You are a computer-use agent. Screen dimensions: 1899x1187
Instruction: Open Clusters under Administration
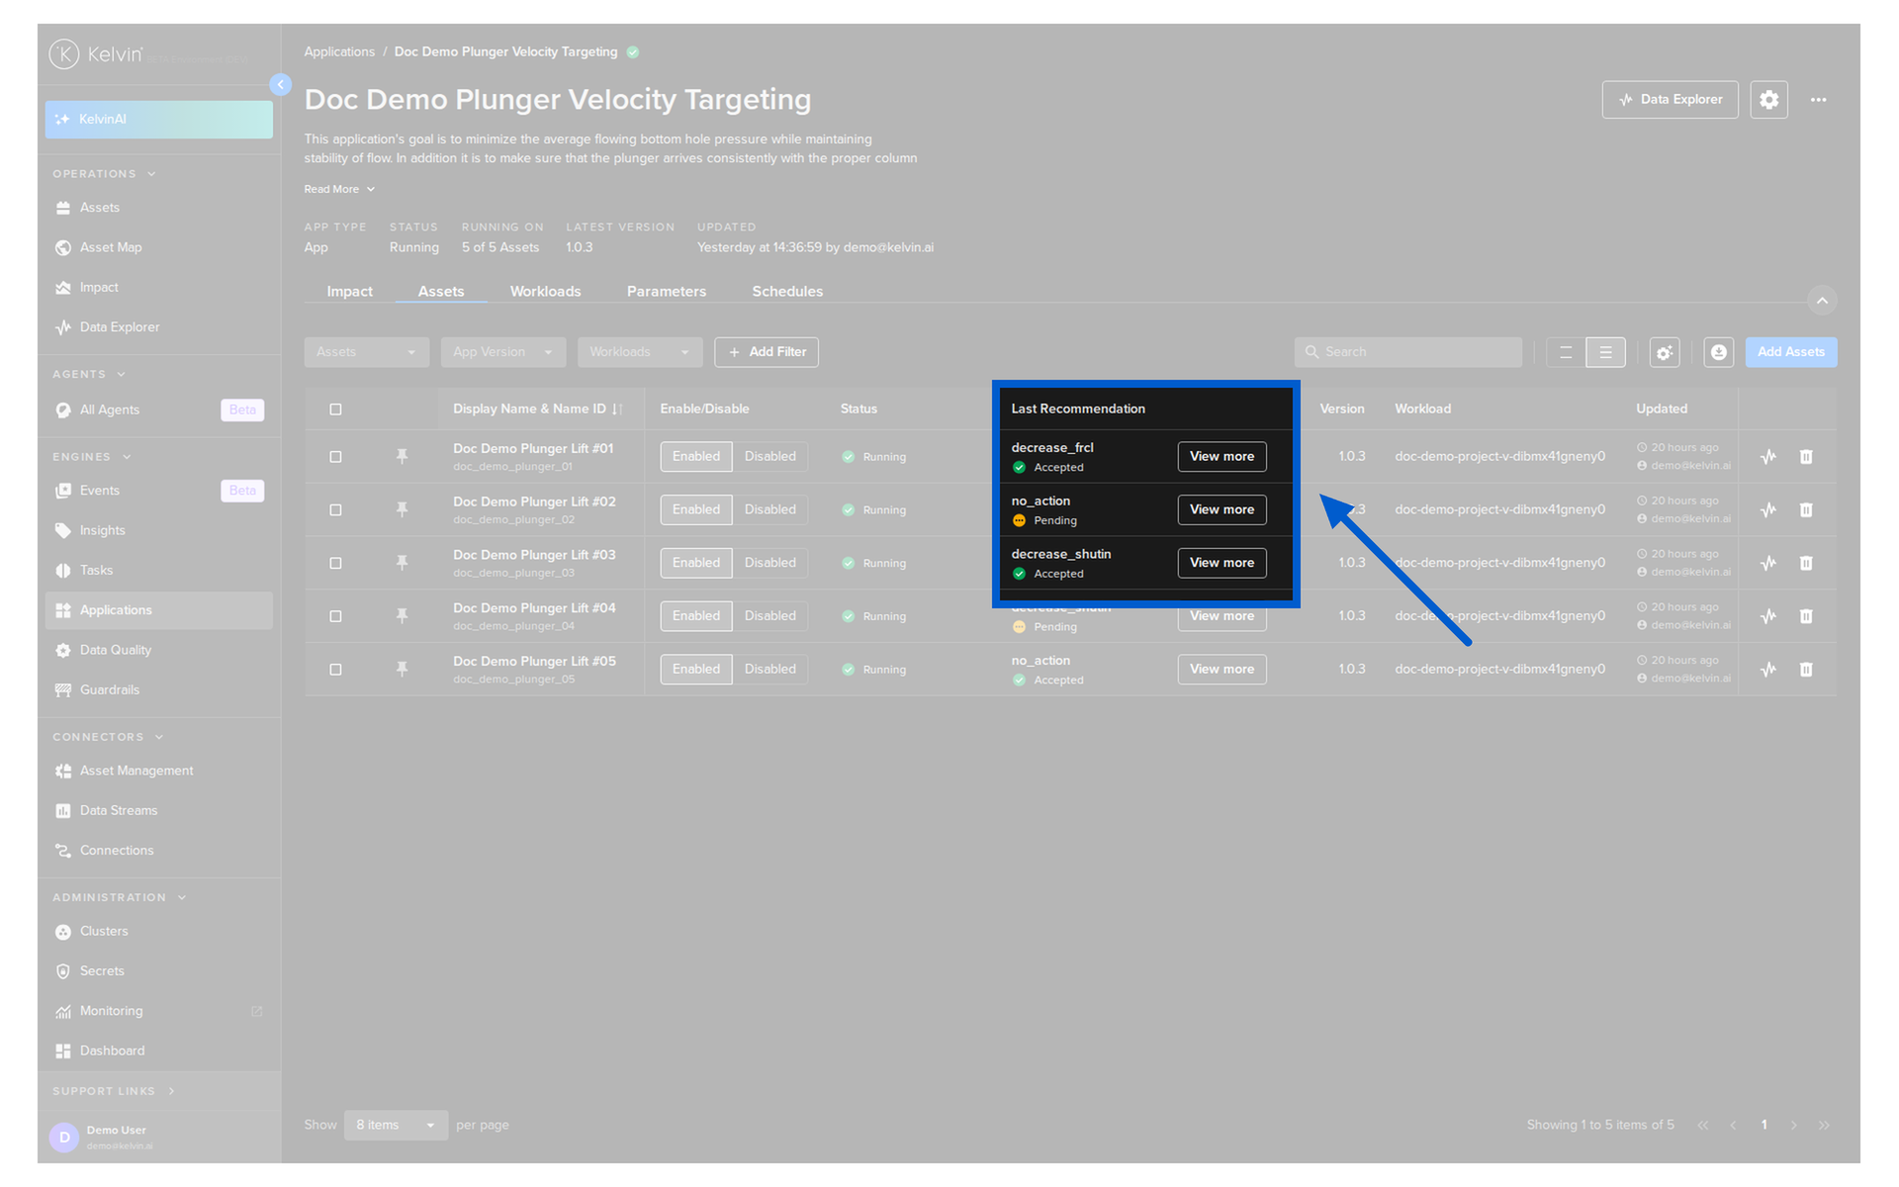[x=158, y=932]
